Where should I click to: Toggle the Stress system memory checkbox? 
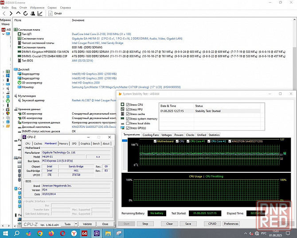128,119
